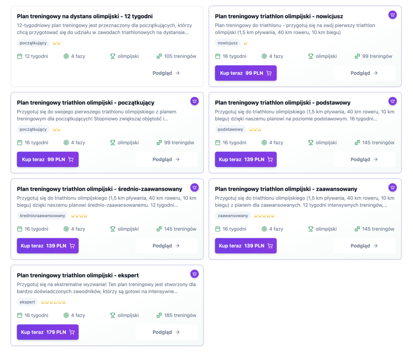413x357 pixels.
Task: Click the calendar icon on the 12 tygodni plan
Action: click(x=20, y=56)
